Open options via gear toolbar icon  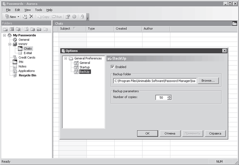point(74,17)
